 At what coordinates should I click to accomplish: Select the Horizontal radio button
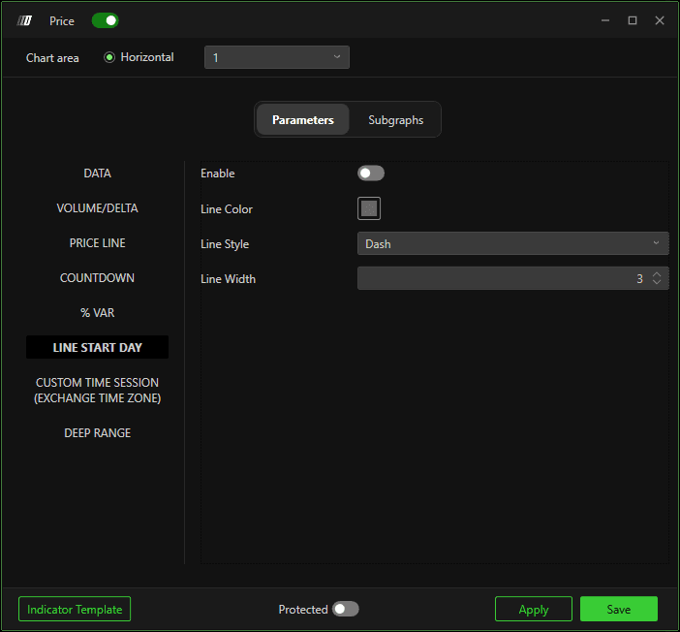coord(109,57)
